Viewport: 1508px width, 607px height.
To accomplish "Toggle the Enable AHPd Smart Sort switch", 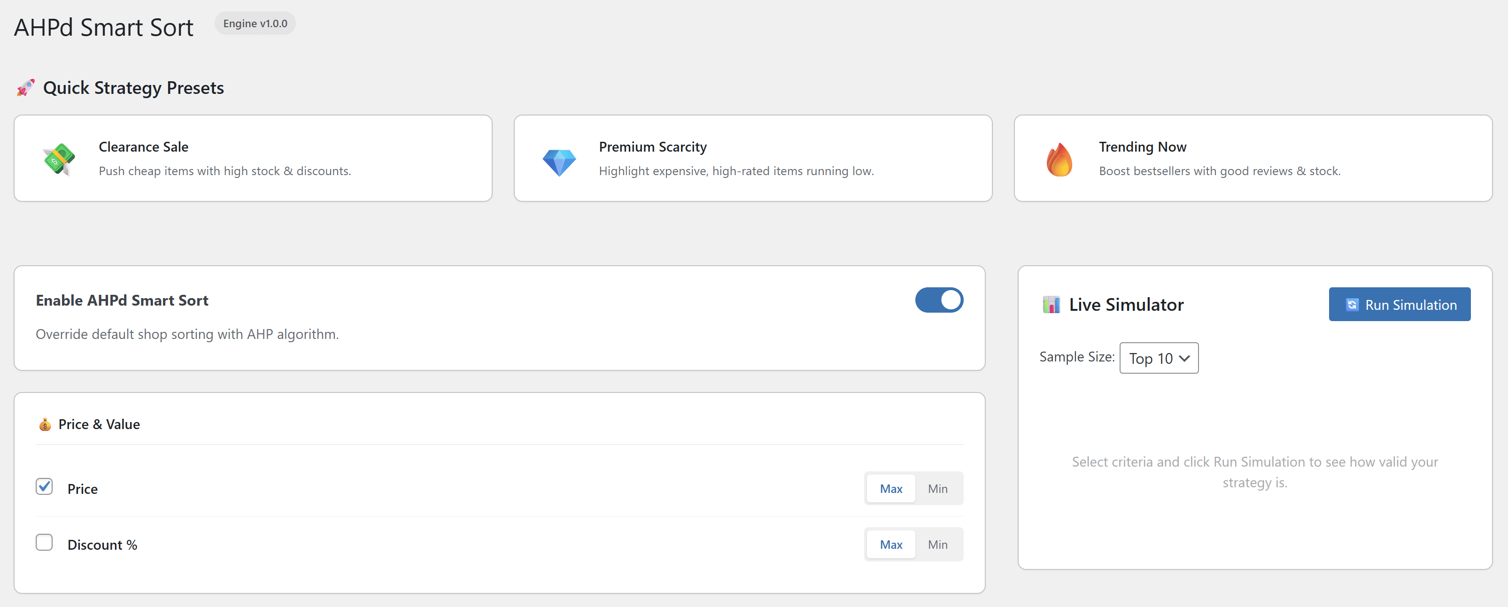I will click(938, 300).
